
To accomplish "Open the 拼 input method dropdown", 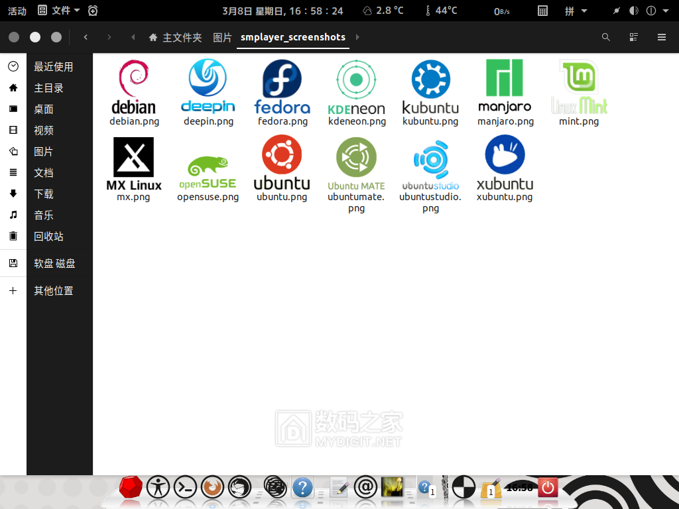I will click(576, 11).
